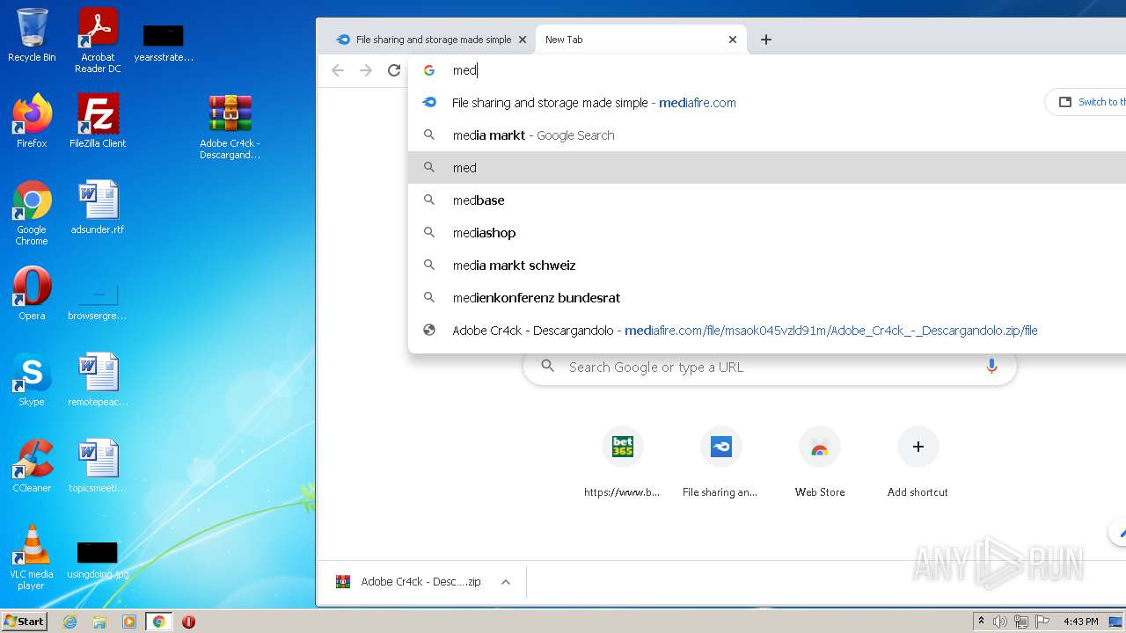Screen dimensions: 1126x633
Task: Open adsunder.rtf document on desktop
Action: (x=98, y=207)
